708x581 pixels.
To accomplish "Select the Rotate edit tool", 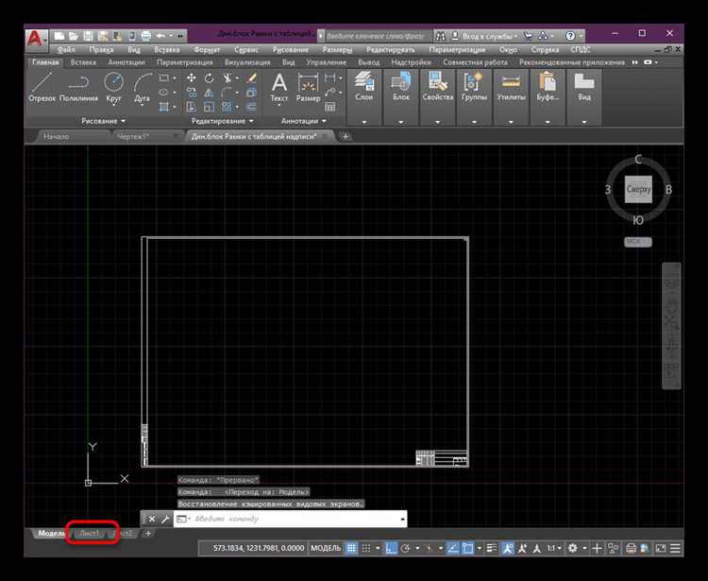I will click(x=209, y=78).
